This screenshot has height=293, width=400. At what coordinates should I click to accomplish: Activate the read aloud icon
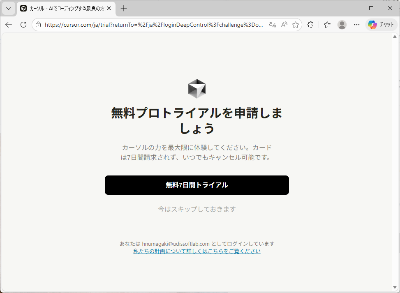point(284,25)
